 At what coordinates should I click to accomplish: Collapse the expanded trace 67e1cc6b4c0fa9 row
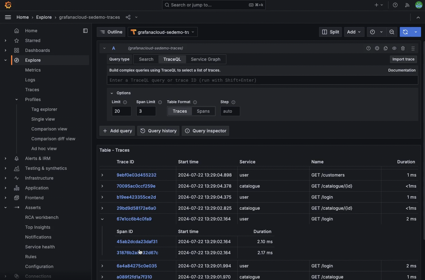click(102, 219)
